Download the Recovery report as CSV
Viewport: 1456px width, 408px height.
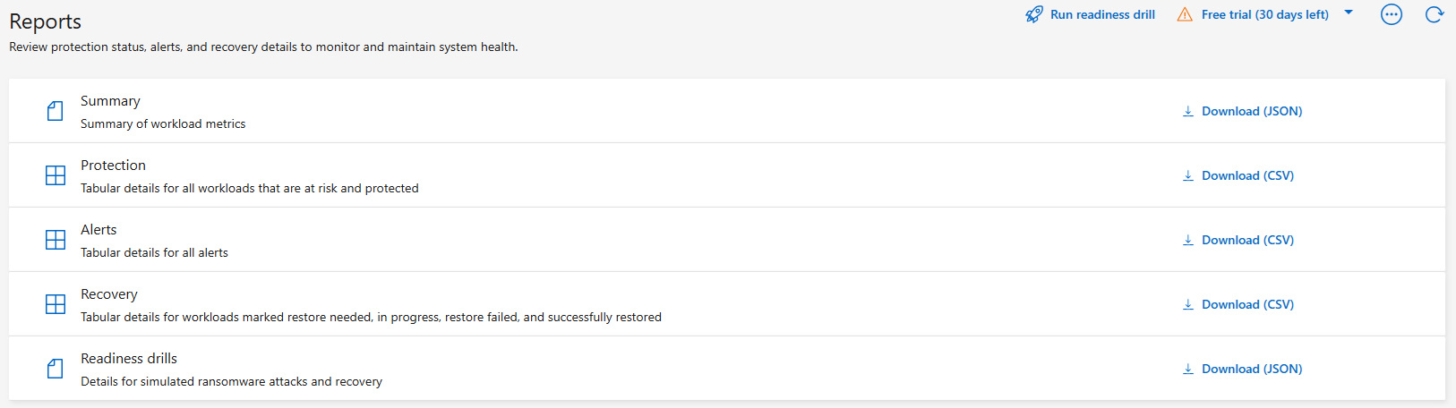(x=1247, y=304)
